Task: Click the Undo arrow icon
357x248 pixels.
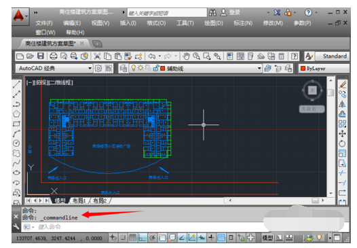Action: pos(152,56)
